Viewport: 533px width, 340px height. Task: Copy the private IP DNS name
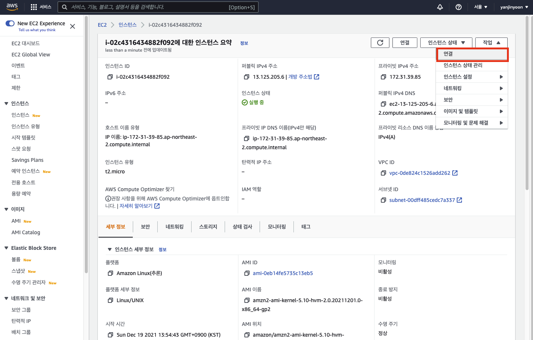pos(247,138)
